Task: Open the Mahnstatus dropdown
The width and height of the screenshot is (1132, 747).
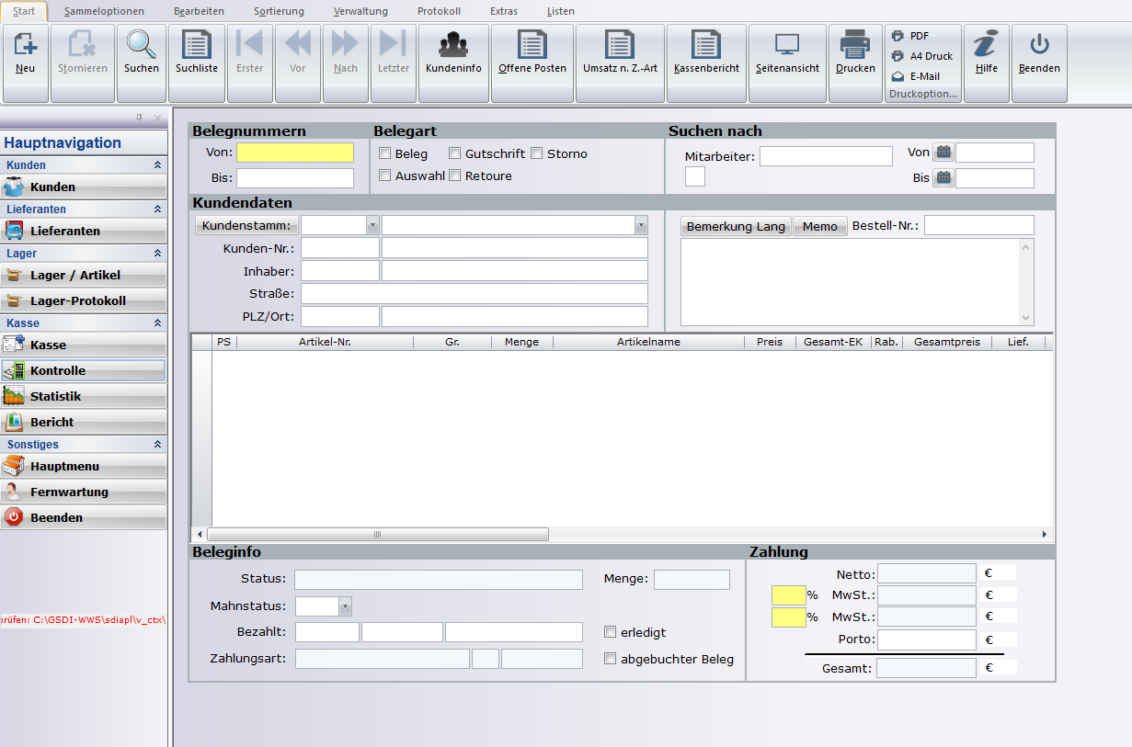Action: (x=345, y=606)
